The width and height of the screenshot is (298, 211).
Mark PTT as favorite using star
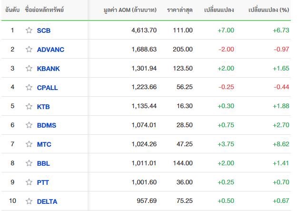tap(29, 182)
